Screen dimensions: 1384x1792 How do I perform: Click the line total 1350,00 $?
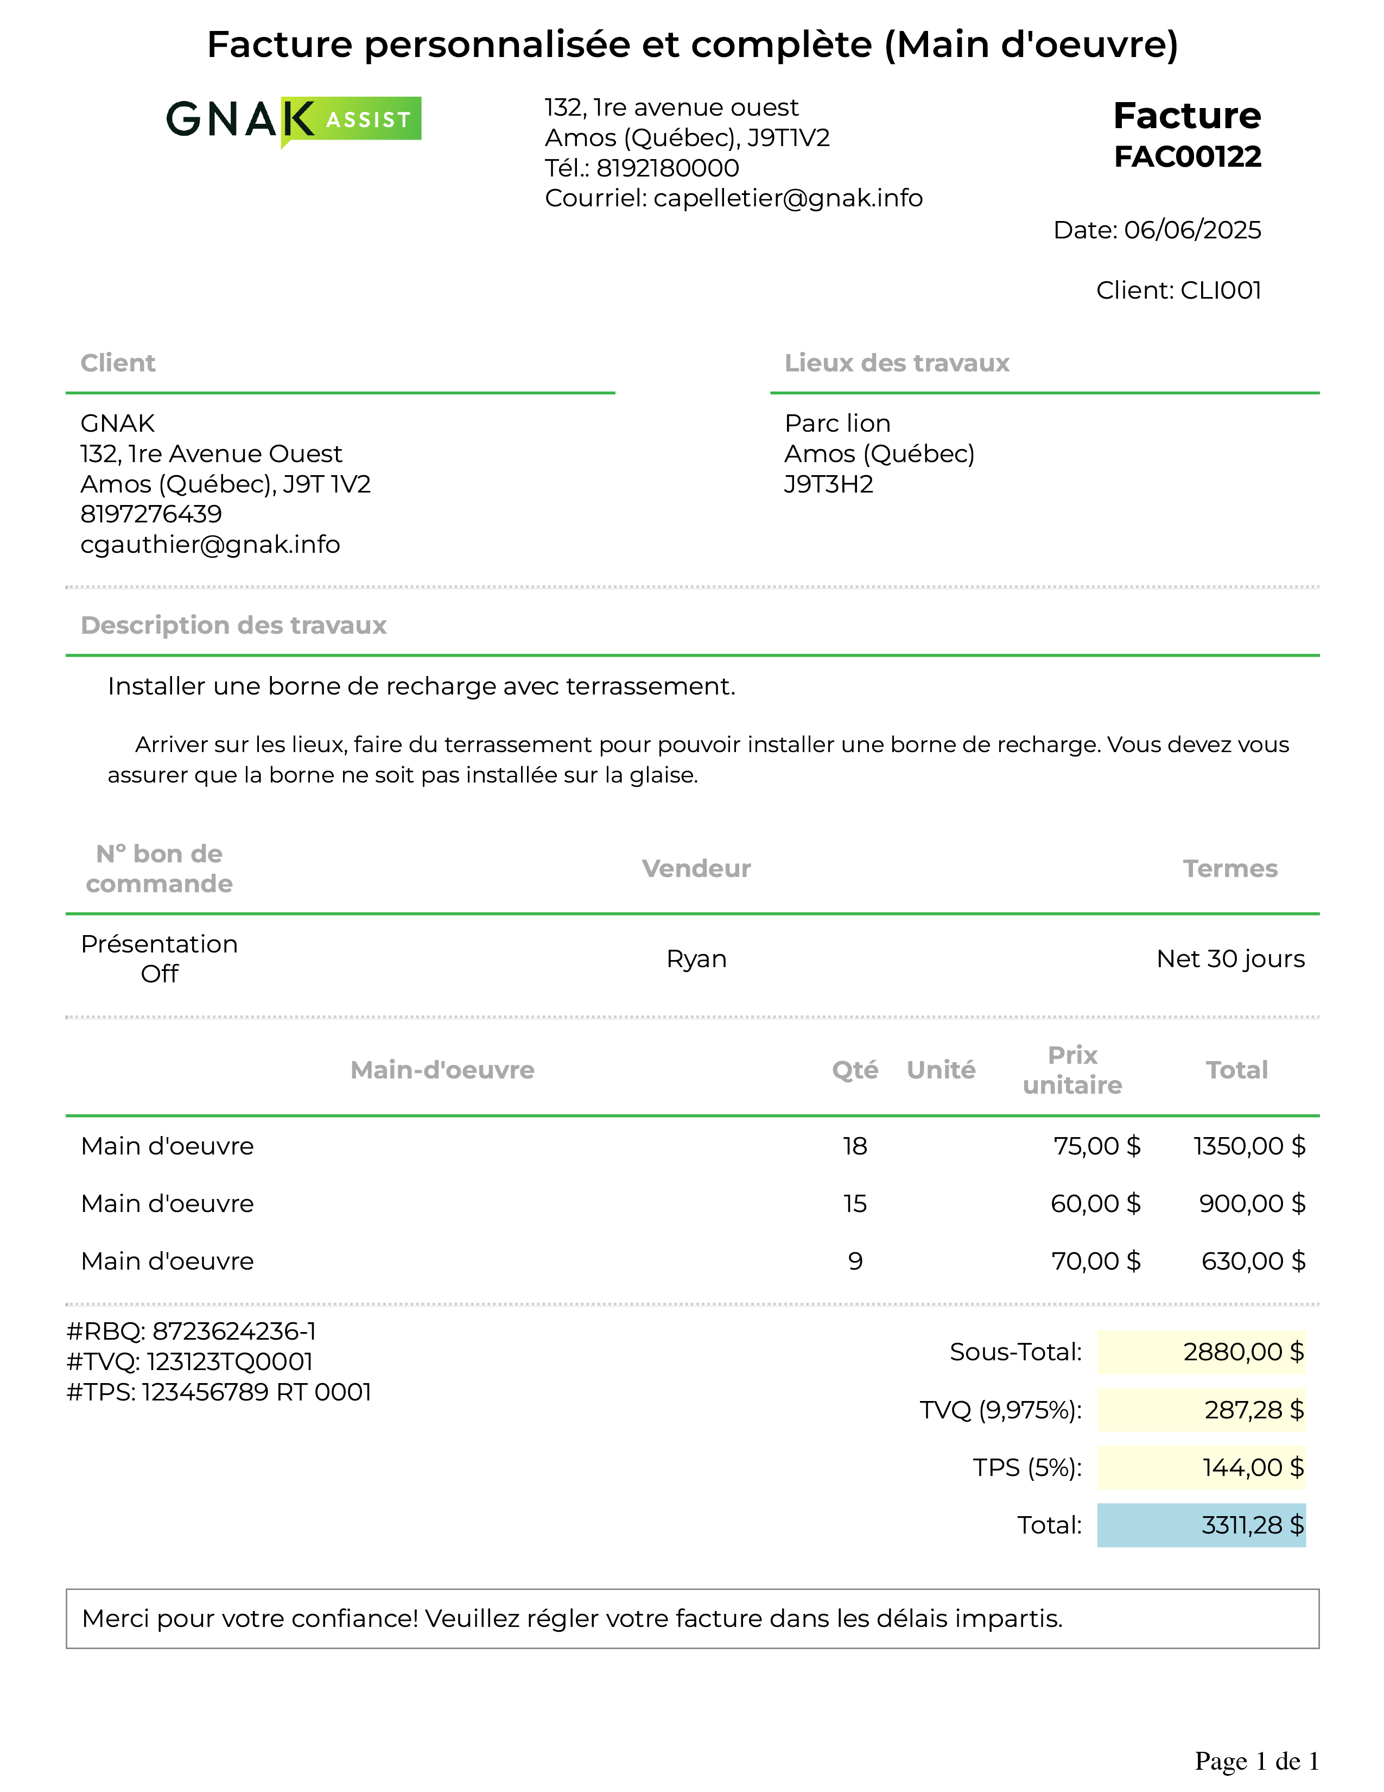pyautogui.click(x=1249, y=1146)
